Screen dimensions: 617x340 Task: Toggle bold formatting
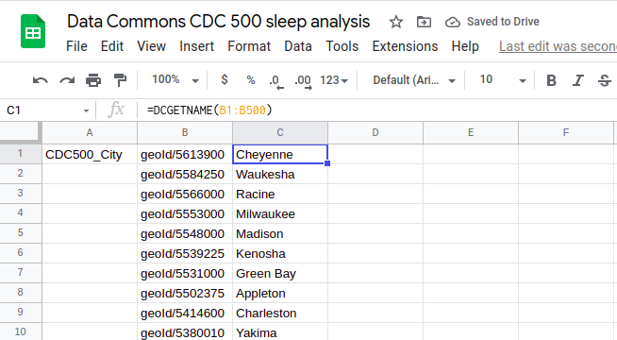(x=551, y=80)
